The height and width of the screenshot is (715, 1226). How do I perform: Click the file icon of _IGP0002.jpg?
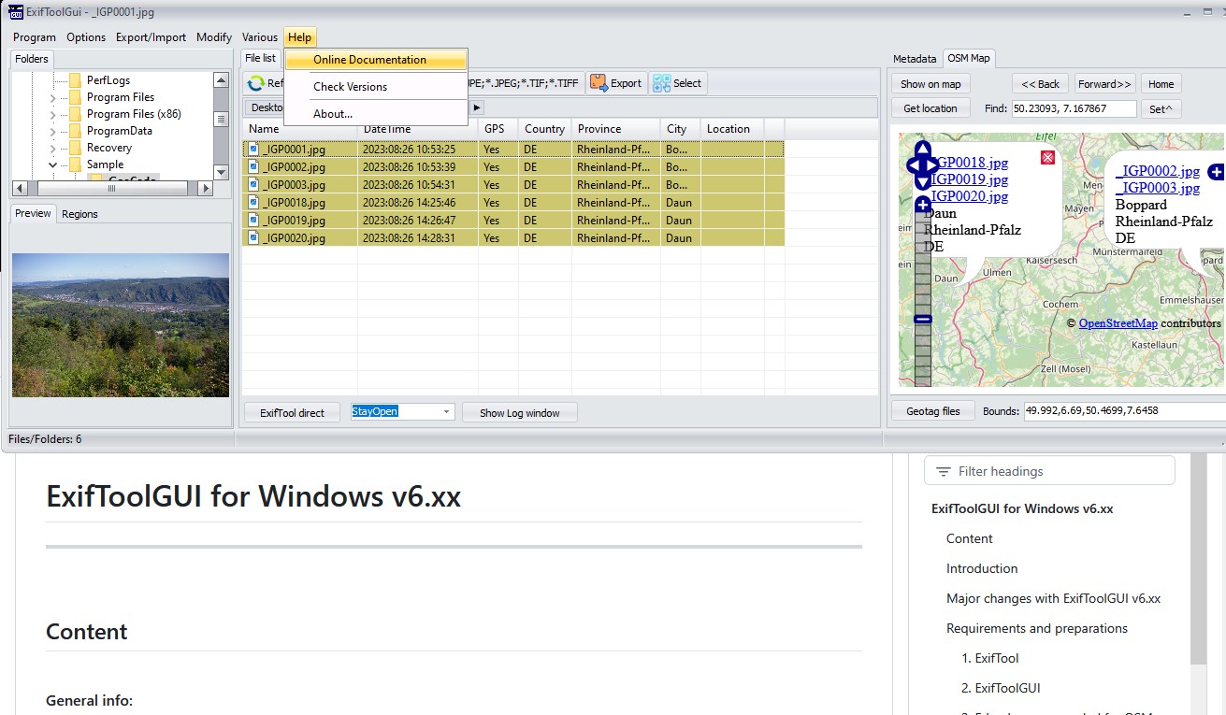253,167
